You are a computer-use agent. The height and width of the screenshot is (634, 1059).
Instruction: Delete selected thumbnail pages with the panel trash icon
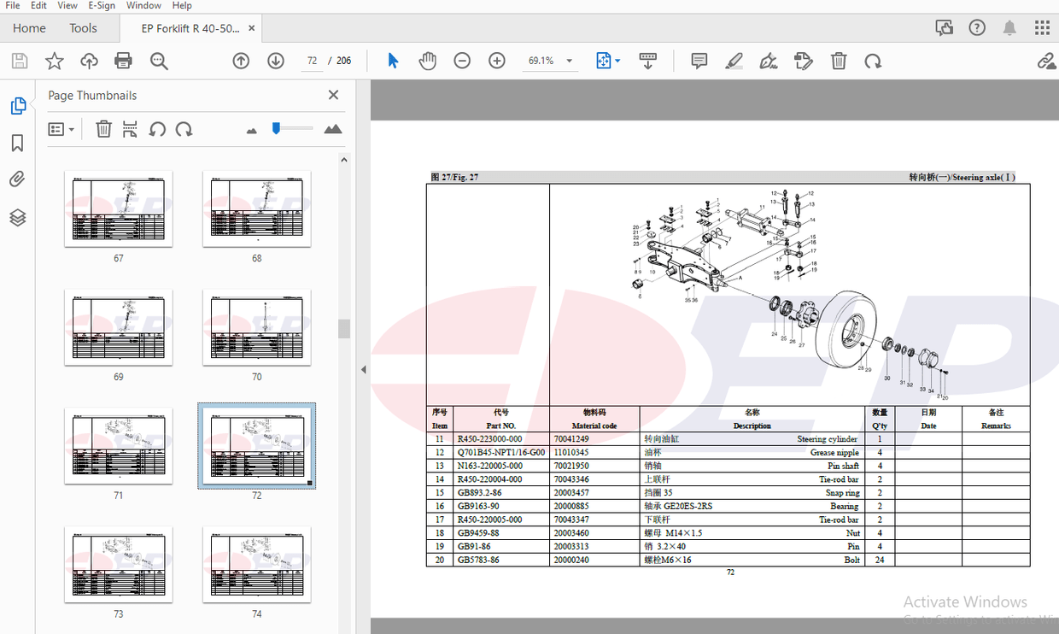click(103, 129)
